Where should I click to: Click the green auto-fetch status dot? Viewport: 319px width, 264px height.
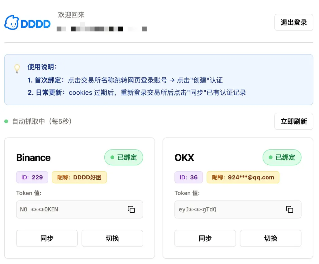(6, 121)
